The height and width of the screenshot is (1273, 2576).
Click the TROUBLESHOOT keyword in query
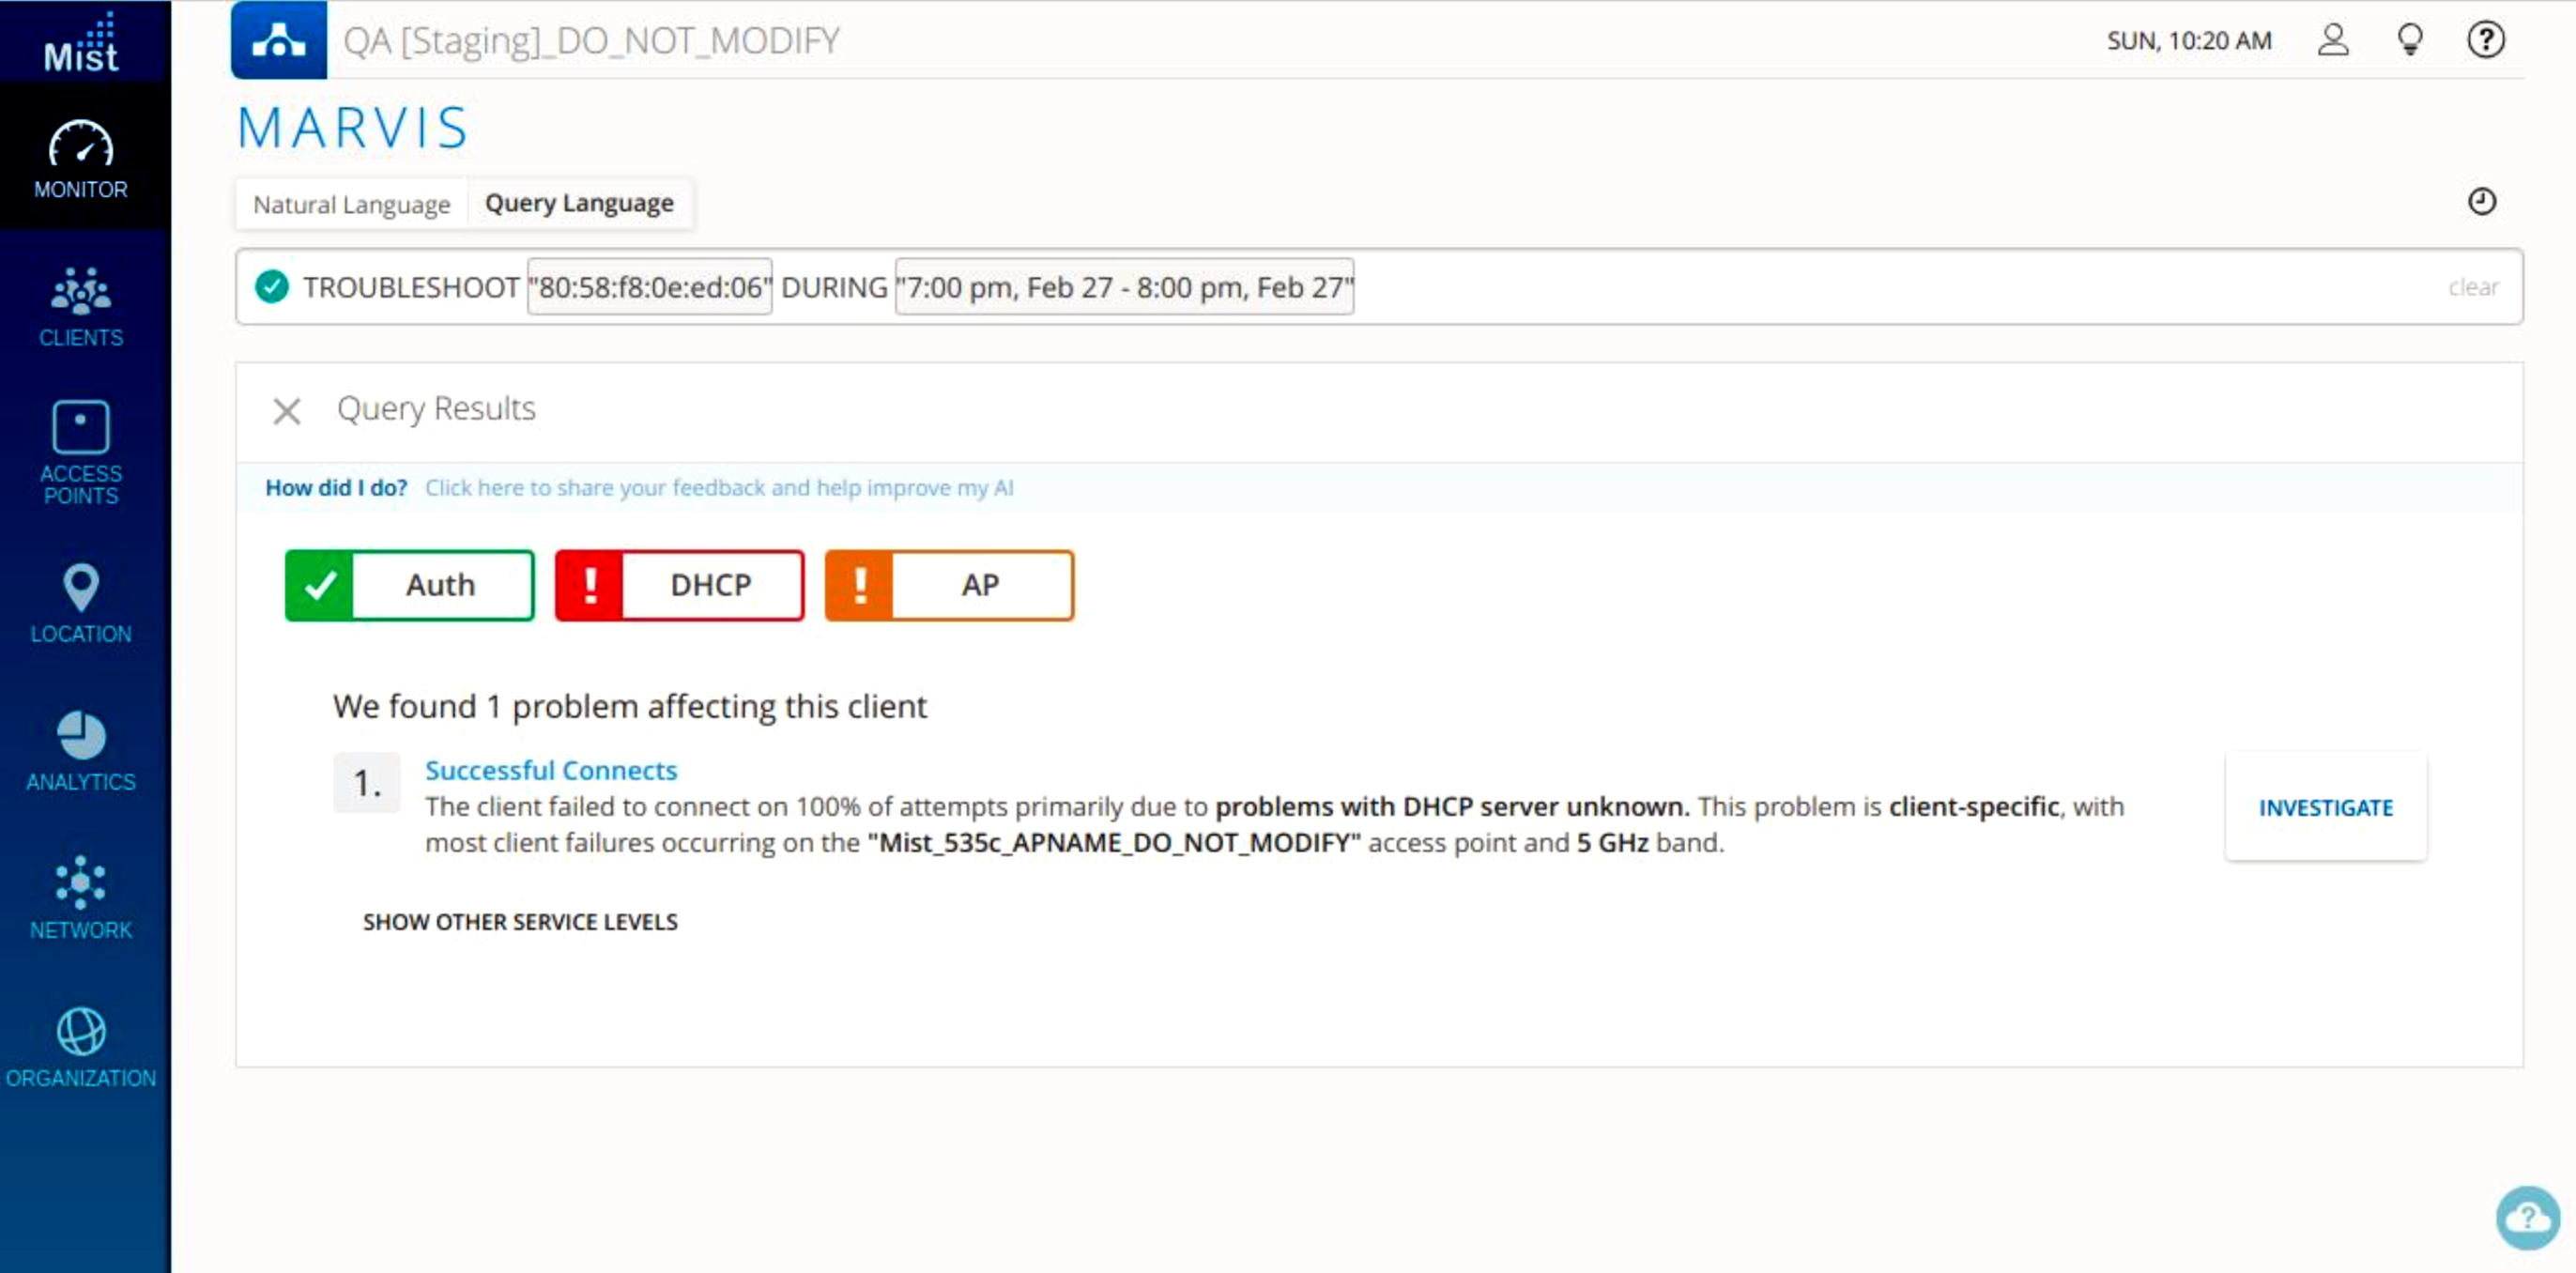pos(411,287)
